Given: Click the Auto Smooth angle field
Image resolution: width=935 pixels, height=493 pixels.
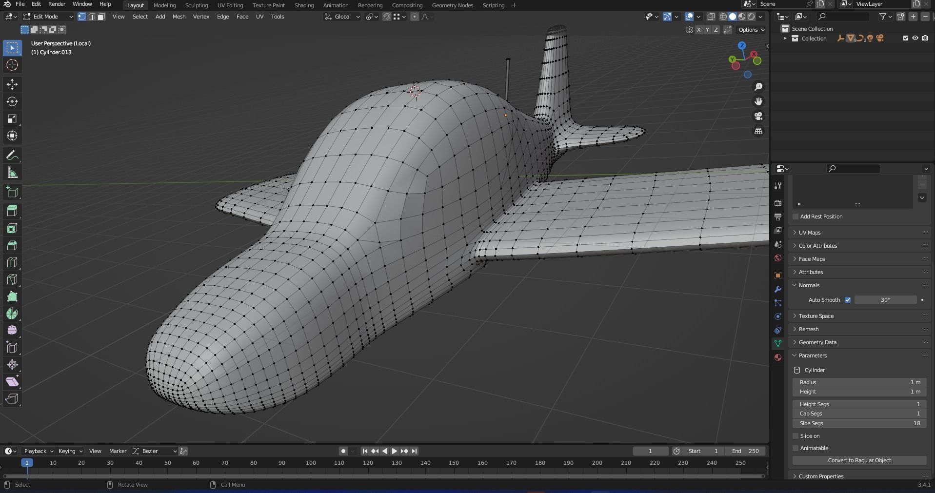Looking at the screenshot, I should [x=885, y=300].
